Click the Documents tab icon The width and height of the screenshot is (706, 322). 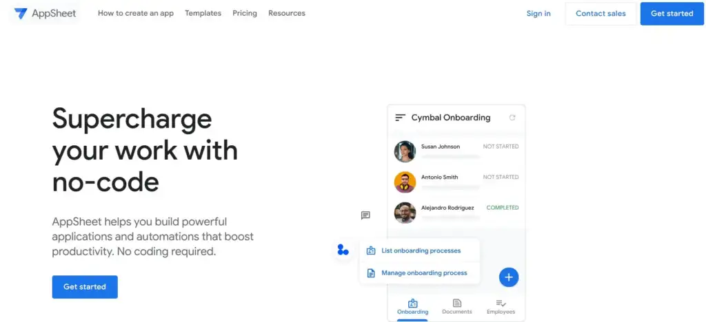tap(457, 303)
